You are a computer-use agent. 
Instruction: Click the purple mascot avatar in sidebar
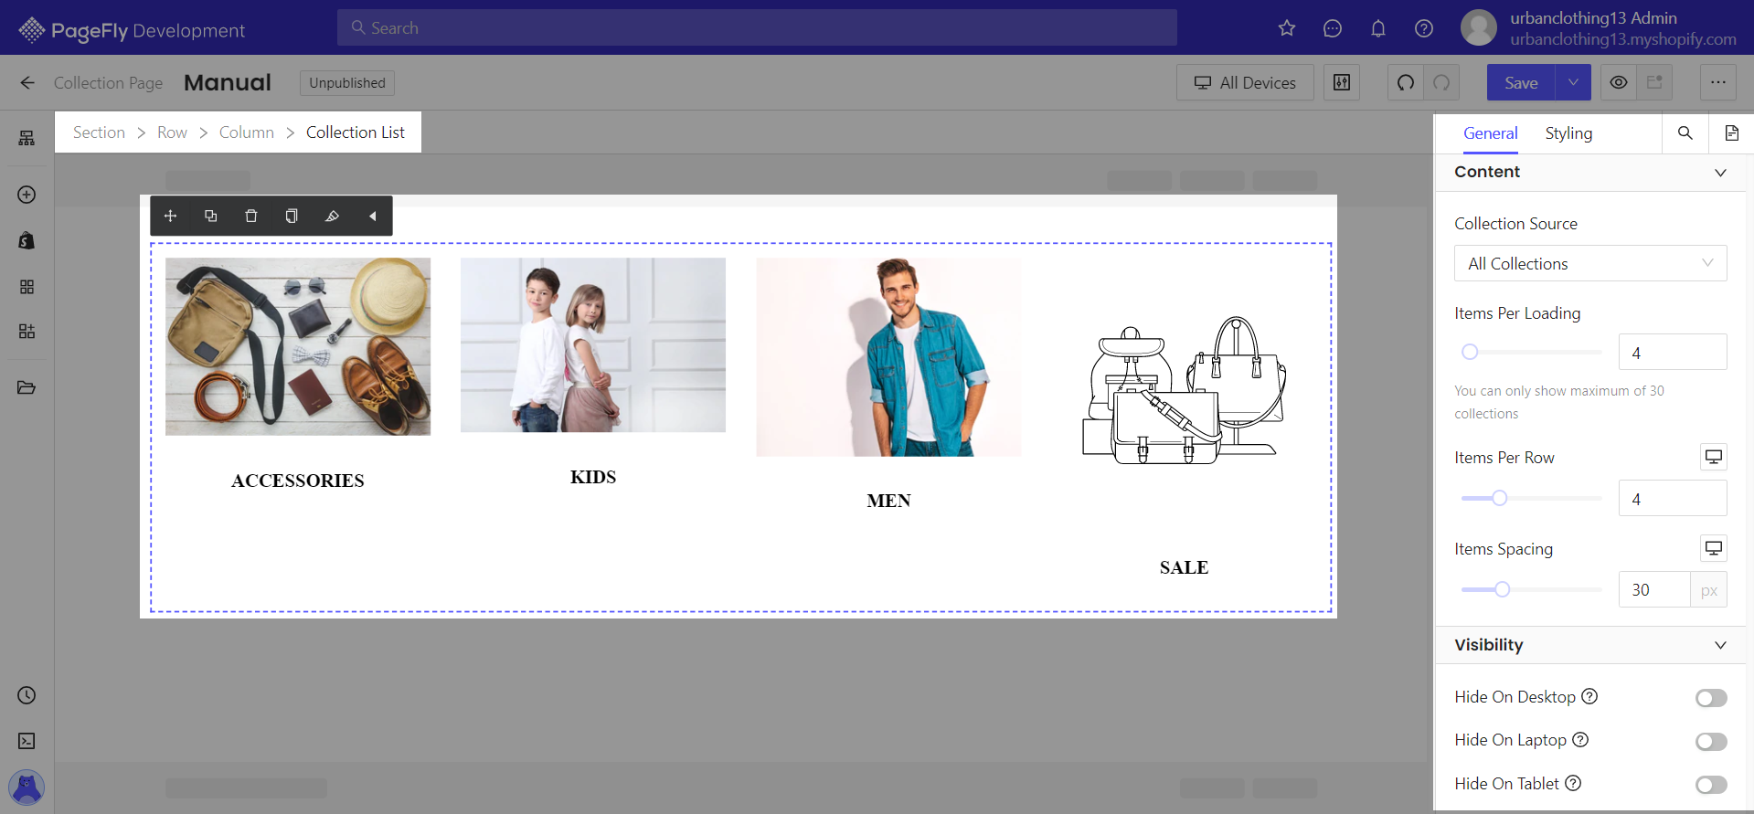click(x=27, y=787)
